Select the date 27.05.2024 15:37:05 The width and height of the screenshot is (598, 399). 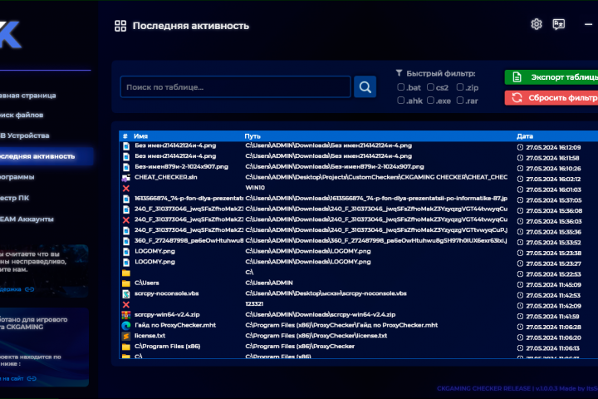(x=554, y=200)
